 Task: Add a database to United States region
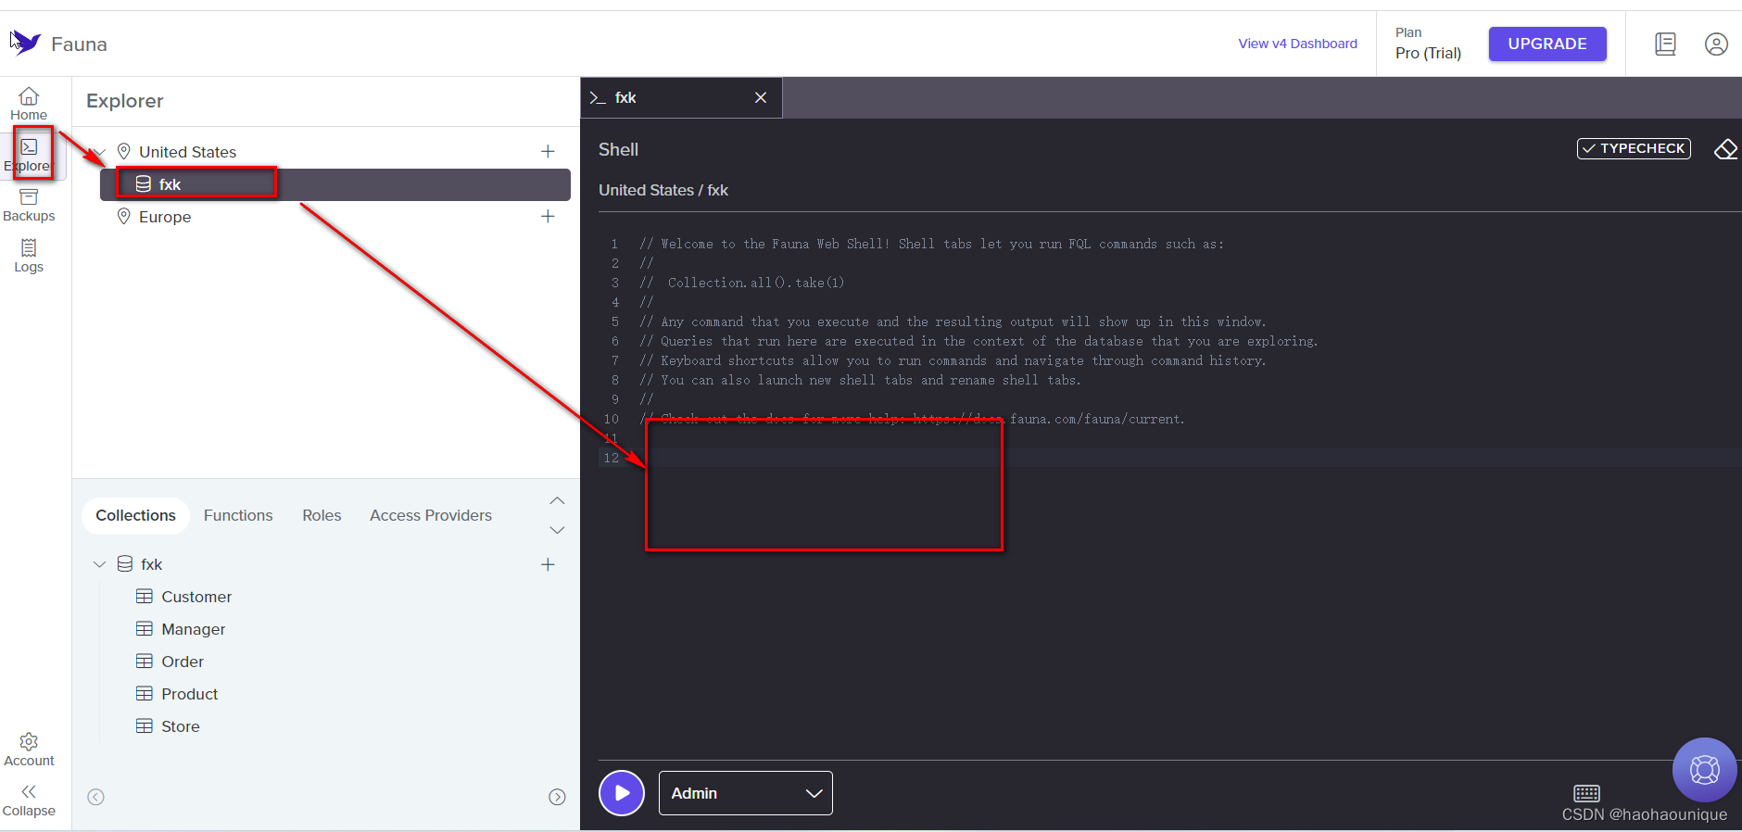[548, 151]
